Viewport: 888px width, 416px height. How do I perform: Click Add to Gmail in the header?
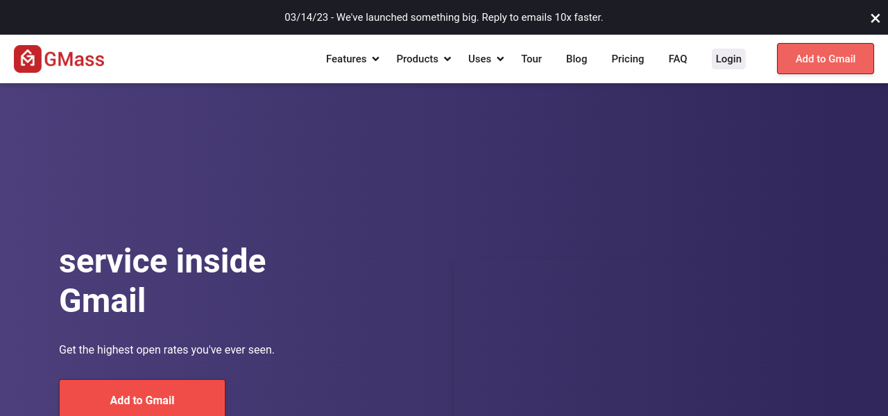tap(825, 59)
